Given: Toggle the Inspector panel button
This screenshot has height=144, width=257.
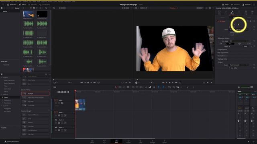Looking at the screenshot, I should 246,4.
